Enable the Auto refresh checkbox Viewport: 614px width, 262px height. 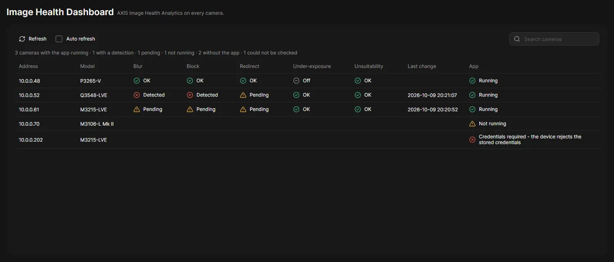59,39
